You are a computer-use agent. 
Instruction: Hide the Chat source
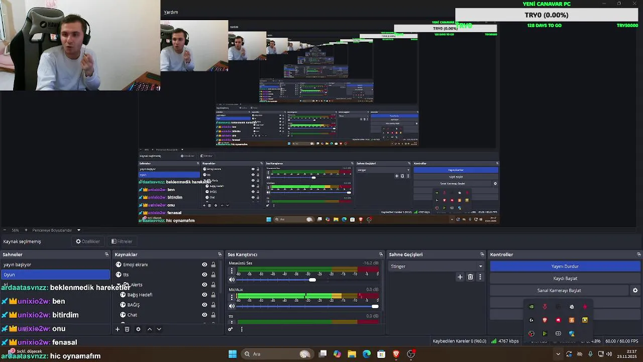(204, 315)
